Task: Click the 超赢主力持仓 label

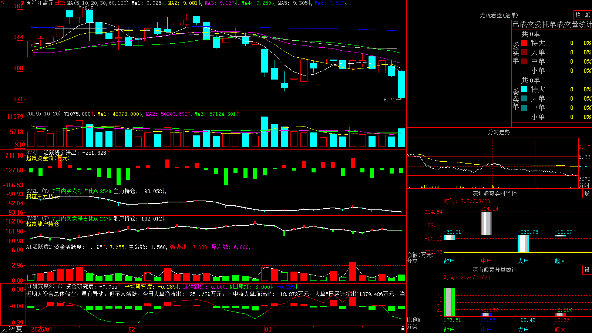Action: point(43,196)
